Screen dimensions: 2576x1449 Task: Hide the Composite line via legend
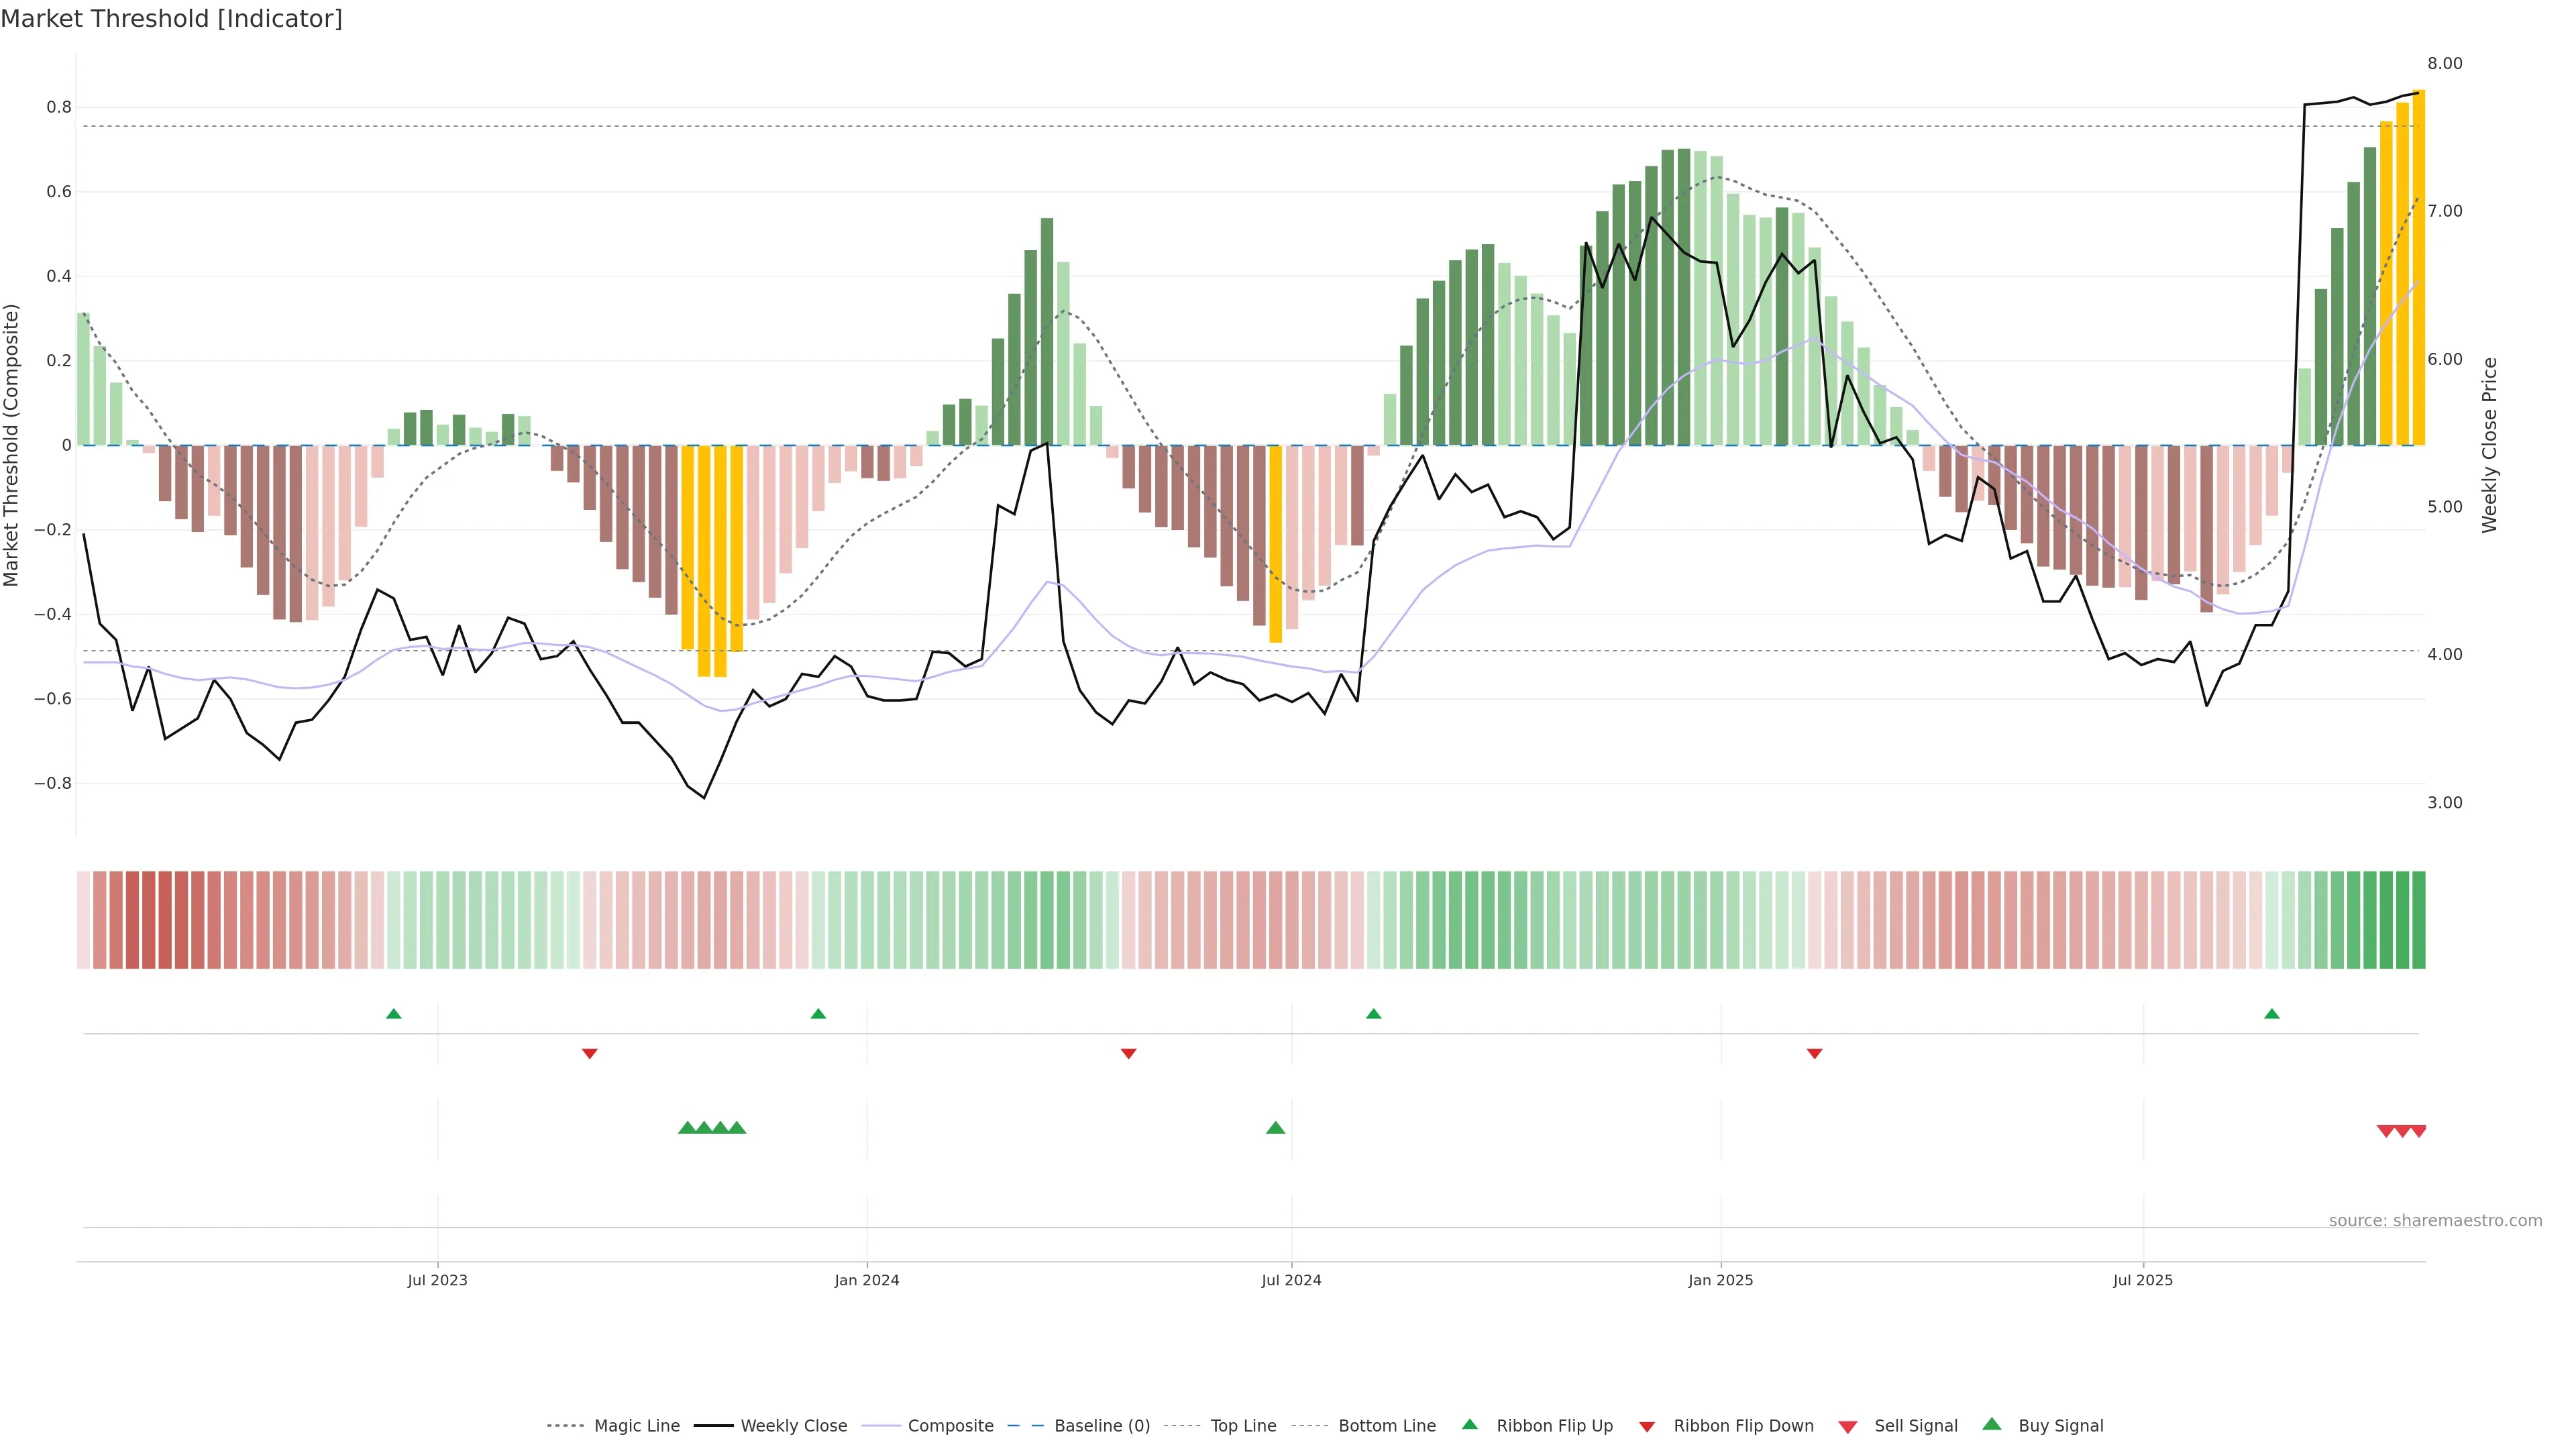click(x=950, y=1426)
